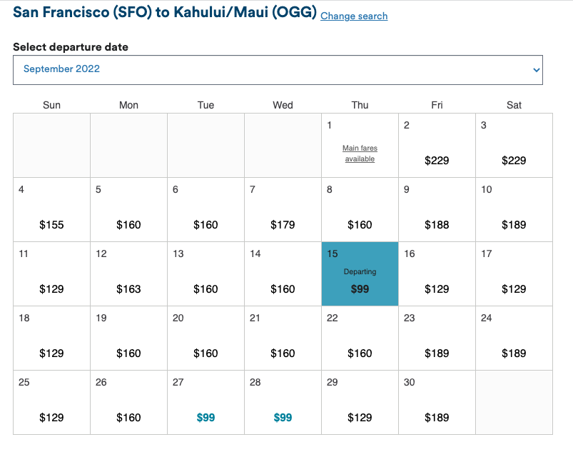
Task: Pick September 28 with $99 fare
Action: pos(283,403)
